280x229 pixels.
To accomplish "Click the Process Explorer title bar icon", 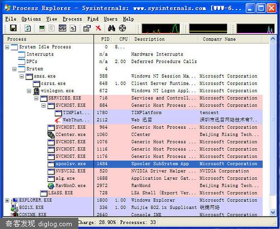I will (7, 8).
